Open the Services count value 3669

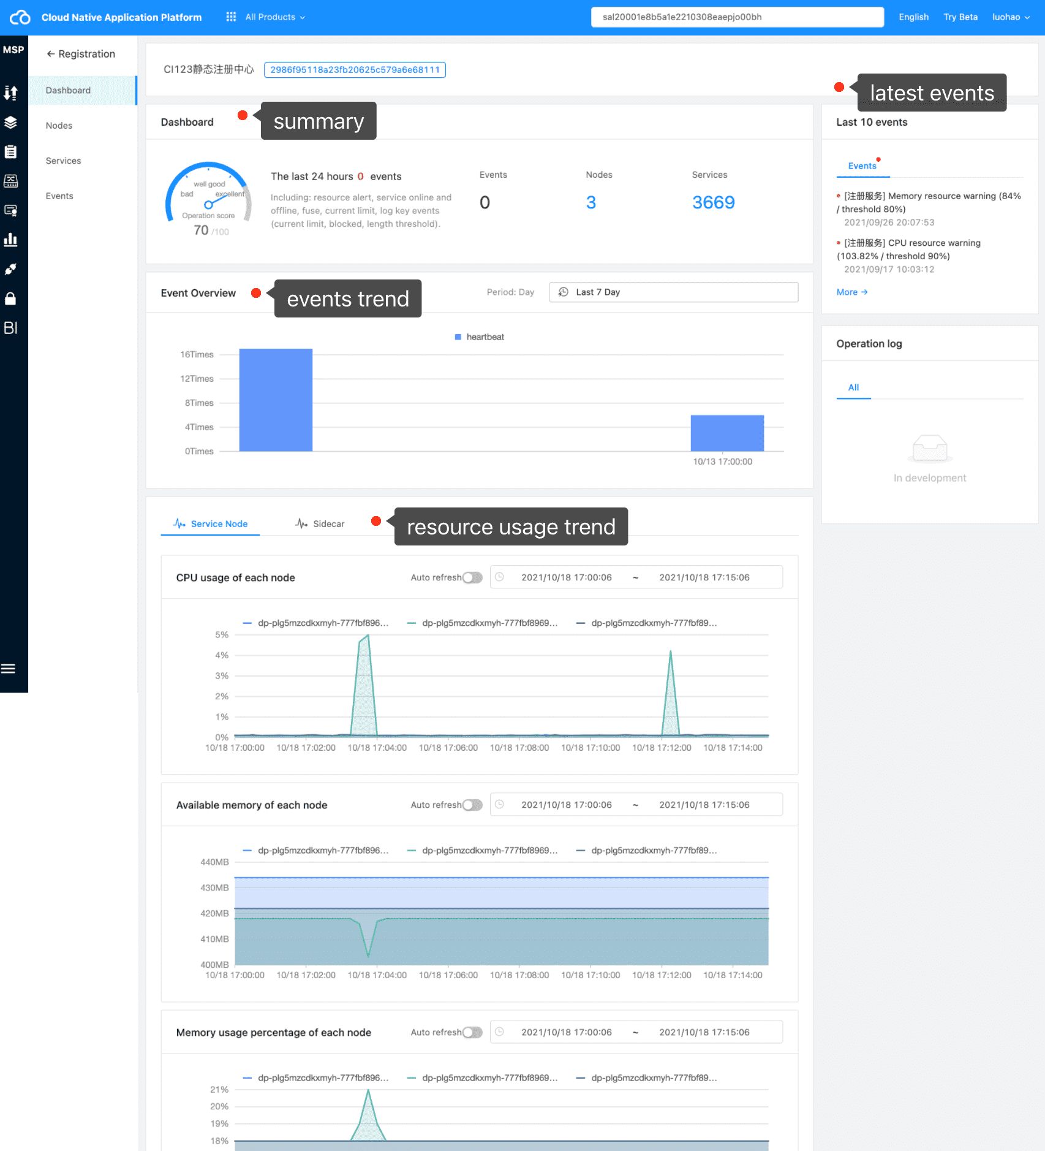[714, 202]
